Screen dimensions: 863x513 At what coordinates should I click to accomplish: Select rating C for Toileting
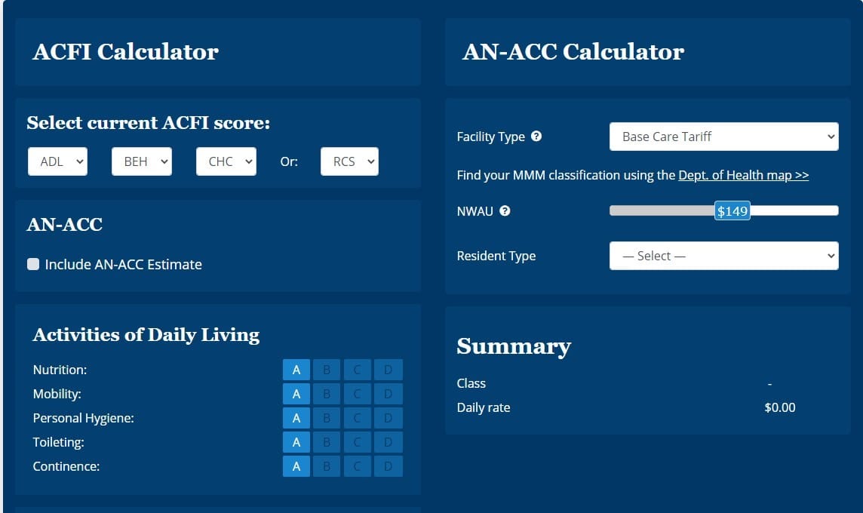357,442
